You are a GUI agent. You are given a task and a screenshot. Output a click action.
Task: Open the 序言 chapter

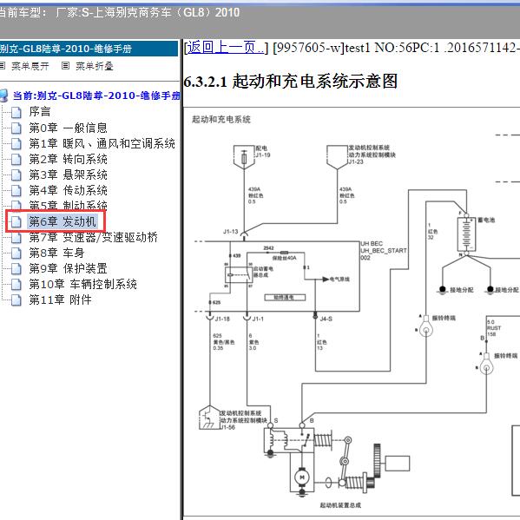[x=40, y=112]
